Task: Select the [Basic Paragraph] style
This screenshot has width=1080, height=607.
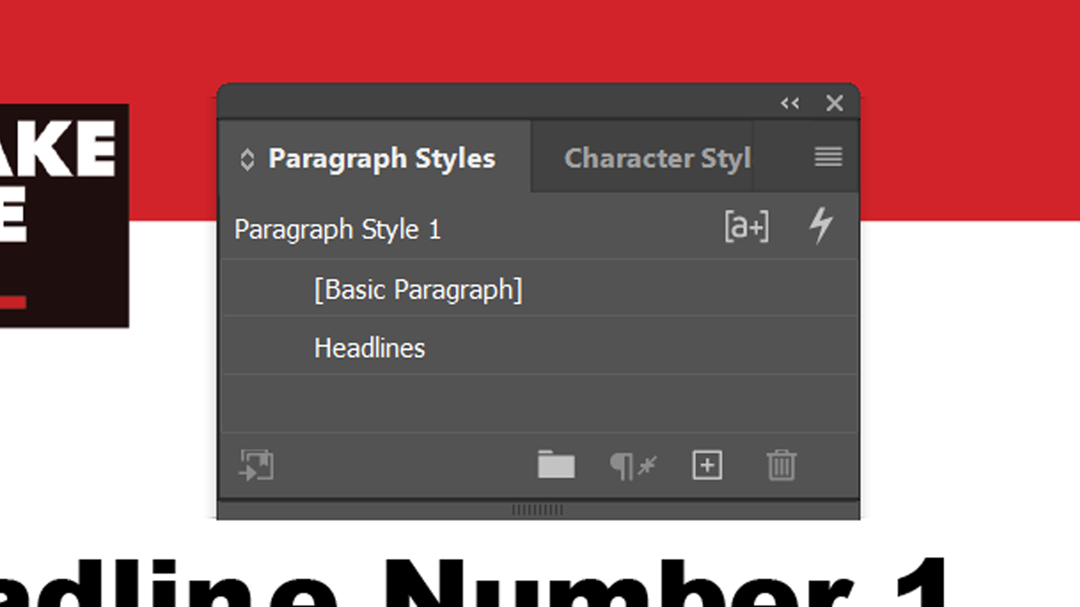Action: [x=418, y=290]
